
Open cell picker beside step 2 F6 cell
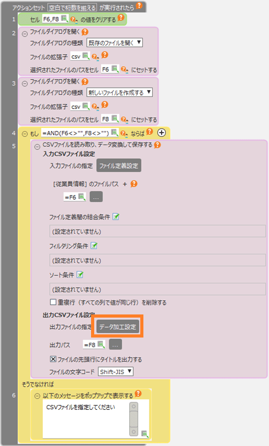point(115,69)
